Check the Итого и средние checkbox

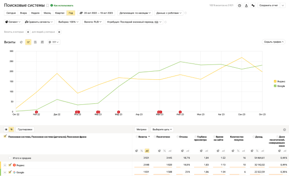[x=10, y=158]
